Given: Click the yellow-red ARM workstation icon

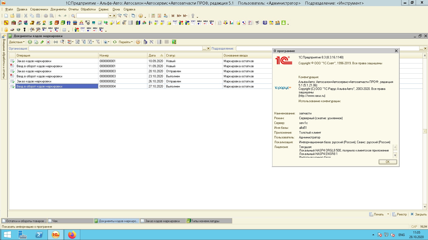Looking at the screenshot, I should 6,23.
